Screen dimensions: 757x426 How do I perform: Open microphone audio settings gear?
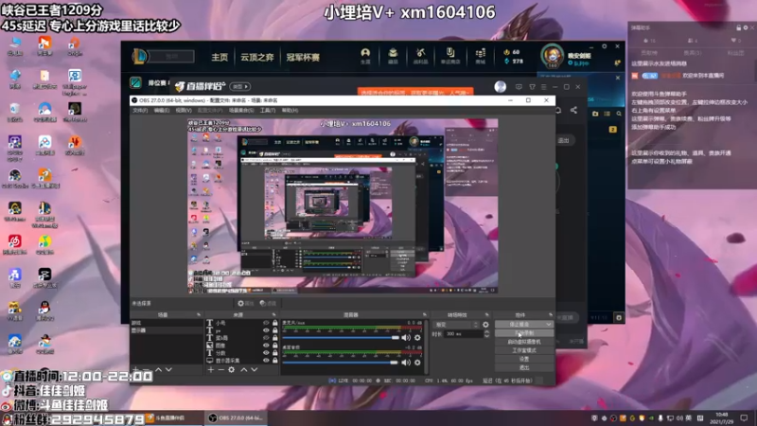click(x=417, y=338)
